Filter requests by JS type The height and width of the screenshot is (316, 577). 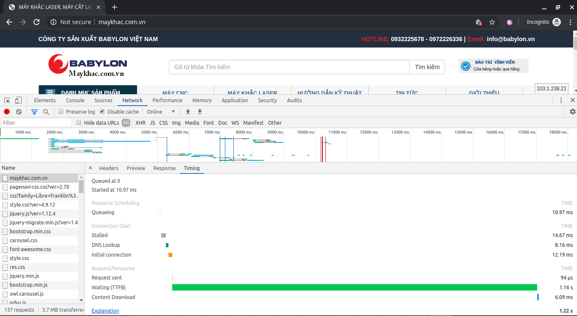(152, 123)
